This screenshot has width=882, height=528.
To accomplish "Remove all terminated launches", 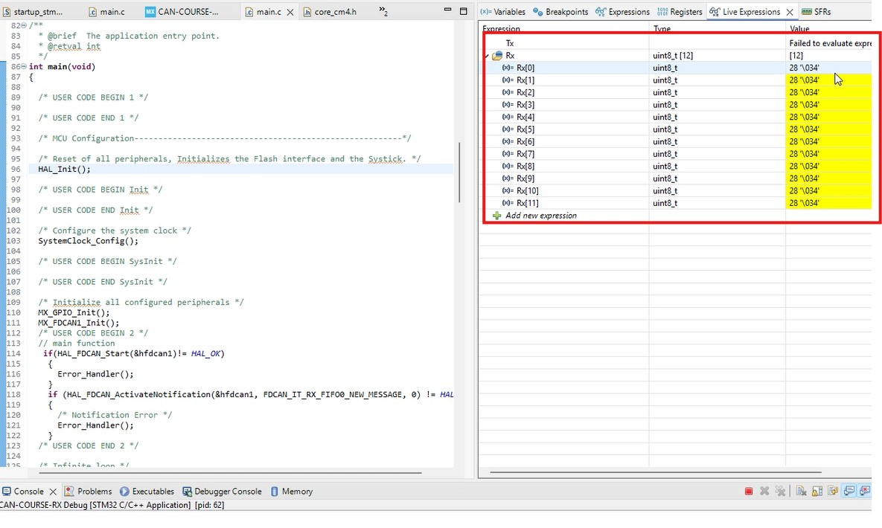I will point(780,491).
